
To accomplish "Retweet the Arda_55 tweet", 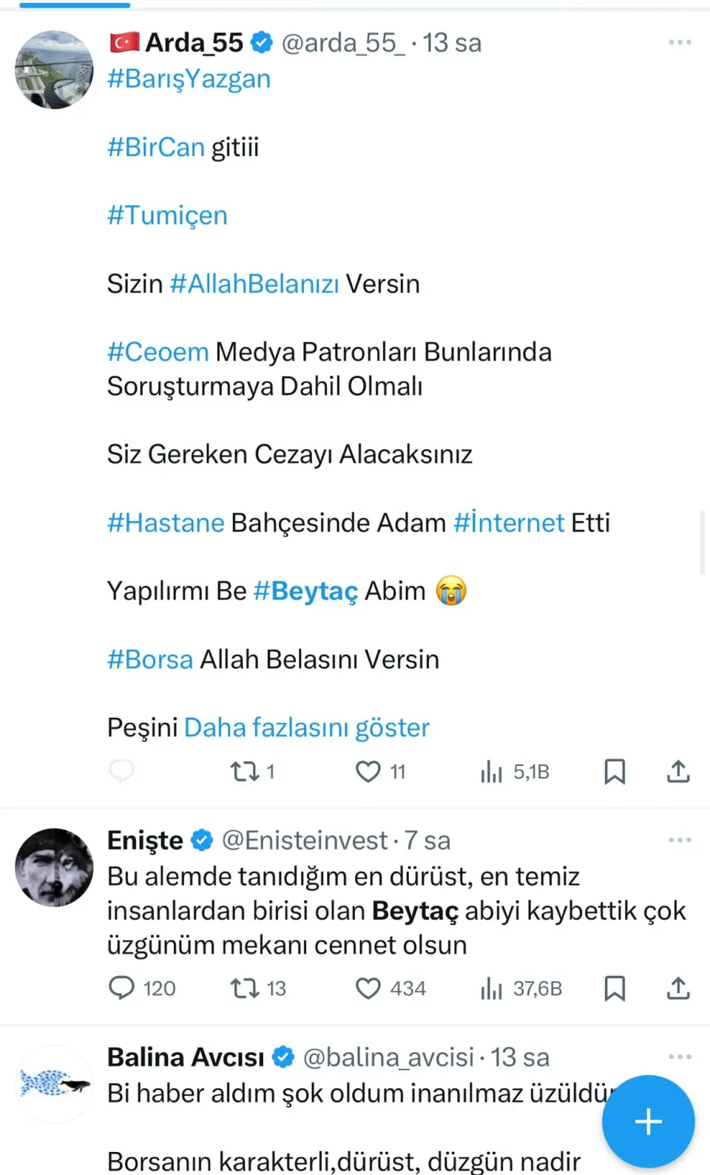I will click(x=244, y=772).
